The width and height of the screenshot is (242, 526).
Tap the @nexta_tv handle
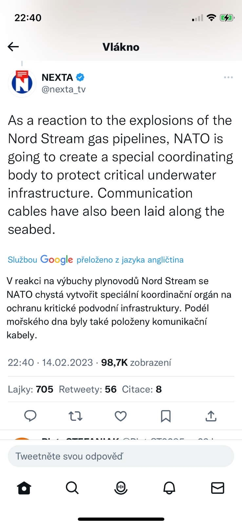pos(64,89)
